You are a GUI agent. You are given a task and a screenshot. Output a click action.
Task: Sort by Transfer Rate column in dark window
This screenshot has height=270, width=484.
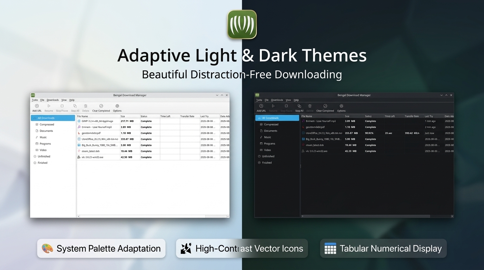coord(414,116)
